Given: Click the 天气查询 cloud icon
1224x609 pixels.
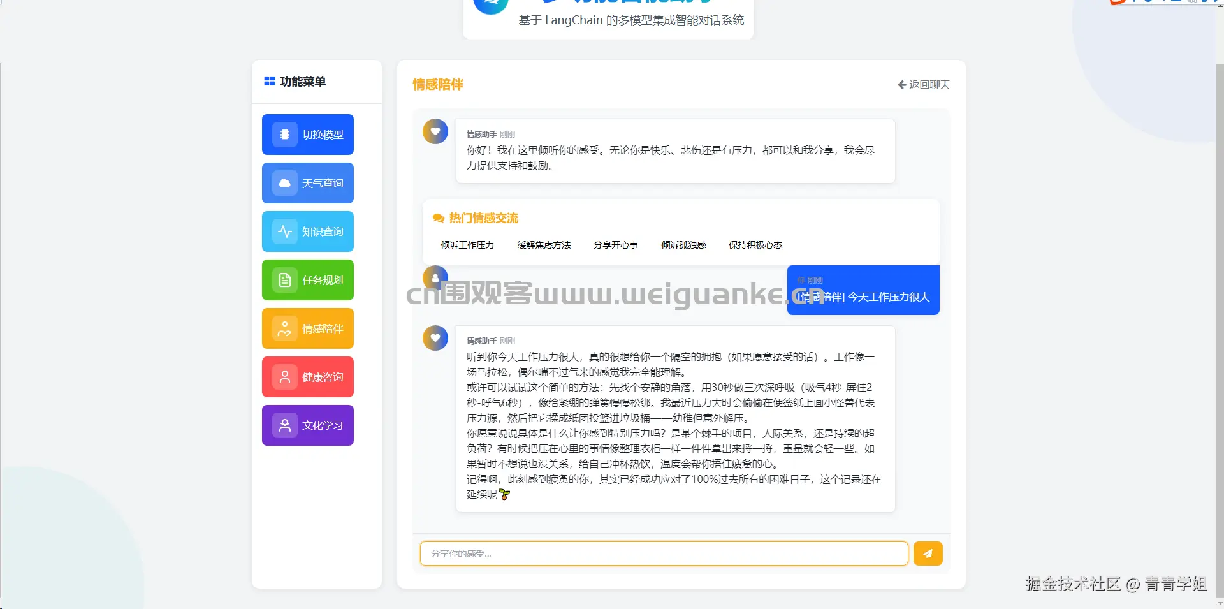Looking at the screenshot, I should 285,183.
